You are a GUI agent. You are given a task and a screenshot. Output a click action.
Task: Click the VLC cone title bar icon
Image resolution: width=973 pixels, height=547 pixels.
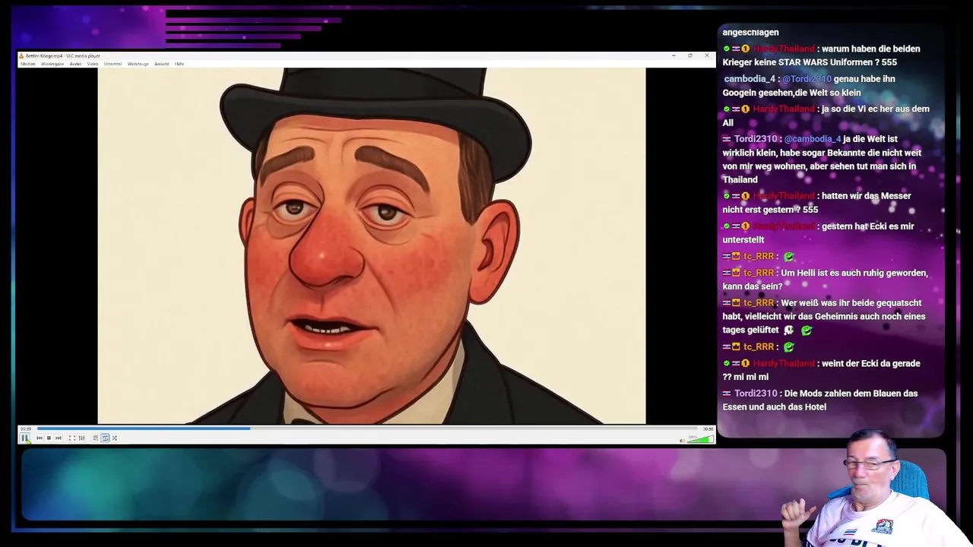pyautogui.click(x=21, y=55)
